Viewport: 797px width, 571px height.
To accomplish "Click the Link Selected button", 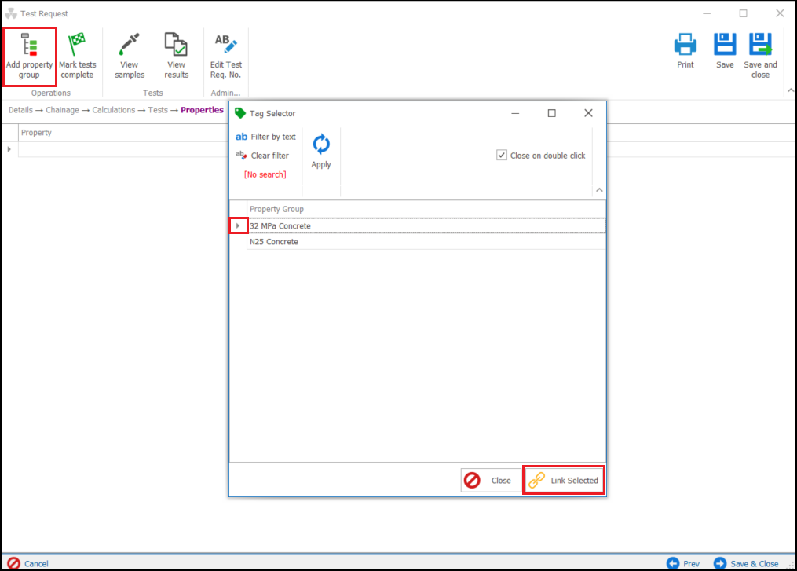I will (x=564, y=481).
